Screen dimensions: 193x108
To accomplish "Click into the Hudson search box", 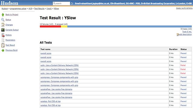I will tap(61, 3).
